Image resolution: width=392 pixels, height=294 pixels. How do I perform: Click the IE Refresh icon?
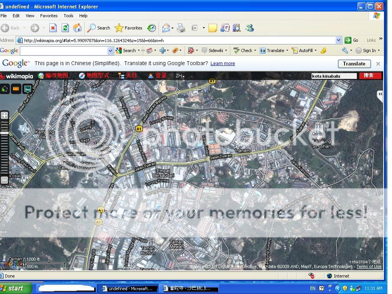[65, 28]
